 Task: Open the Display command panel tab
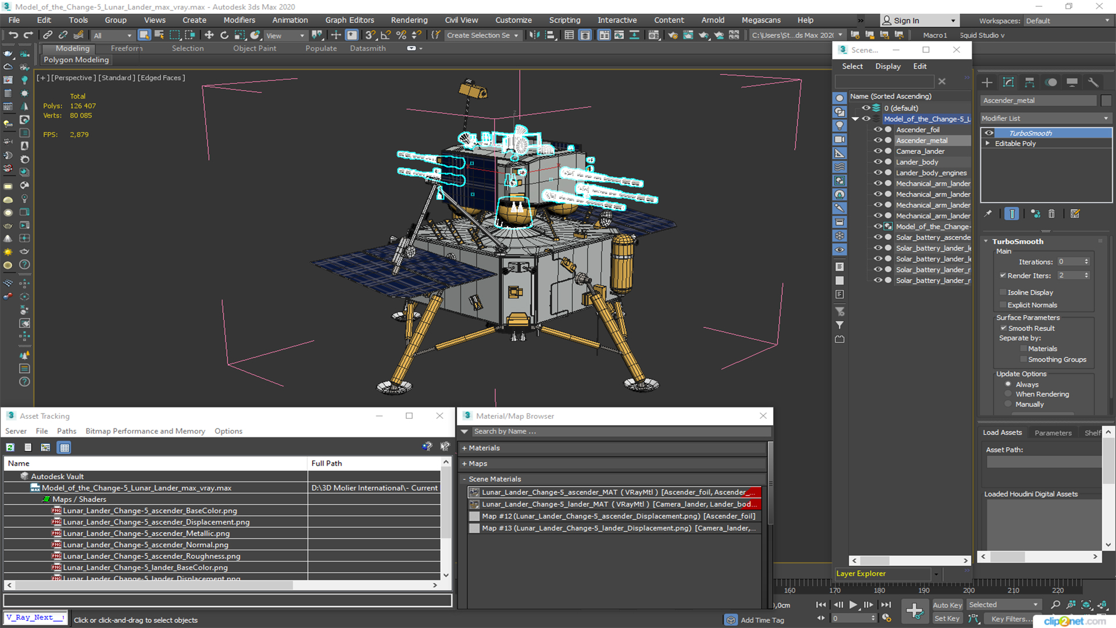point(1072,82)
